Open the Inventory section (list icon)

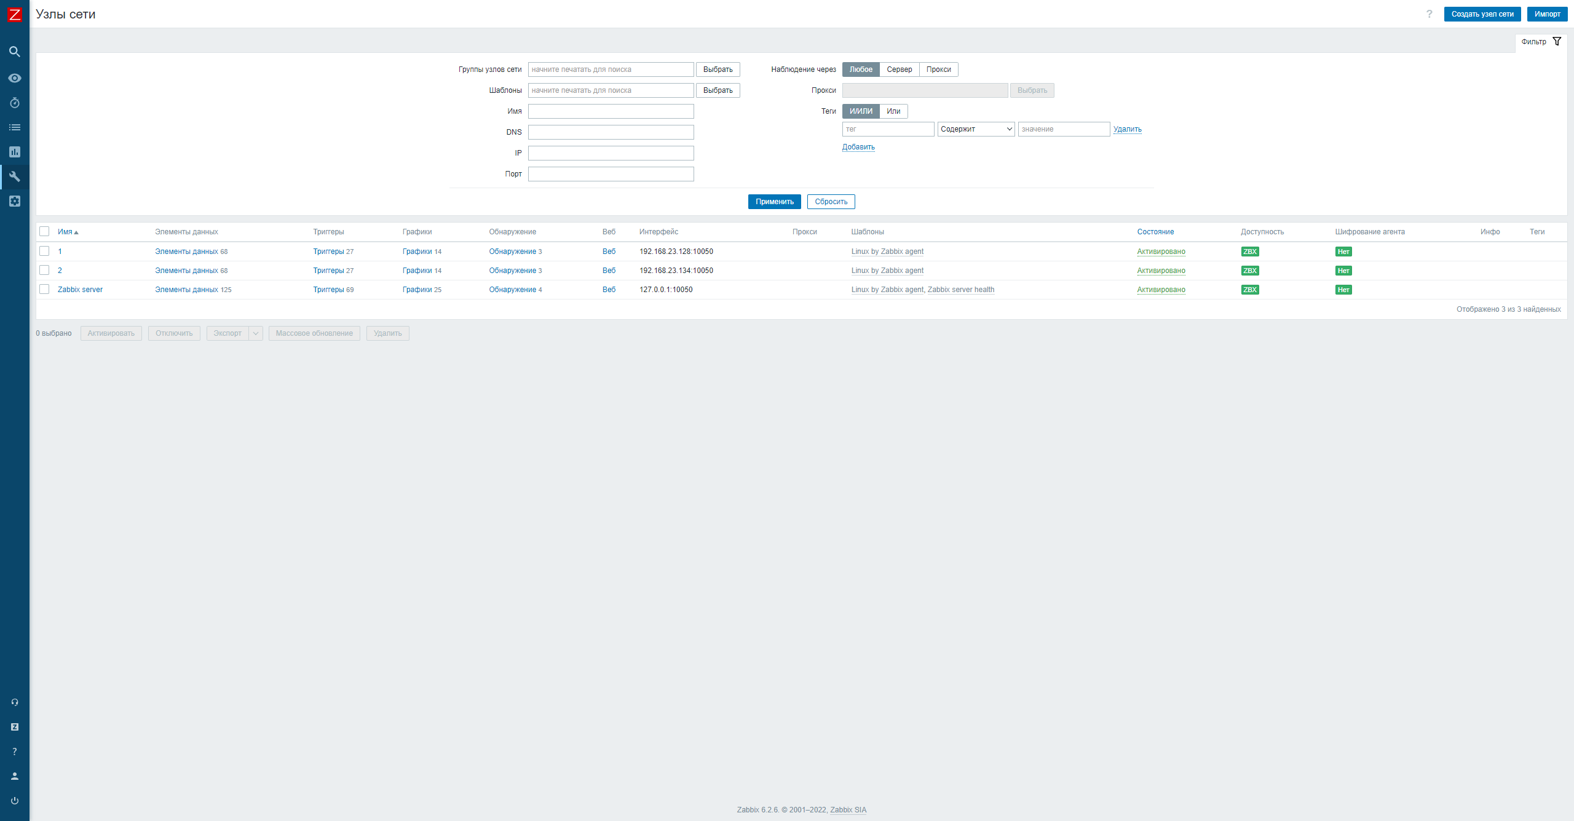click(x=15, y=127)
